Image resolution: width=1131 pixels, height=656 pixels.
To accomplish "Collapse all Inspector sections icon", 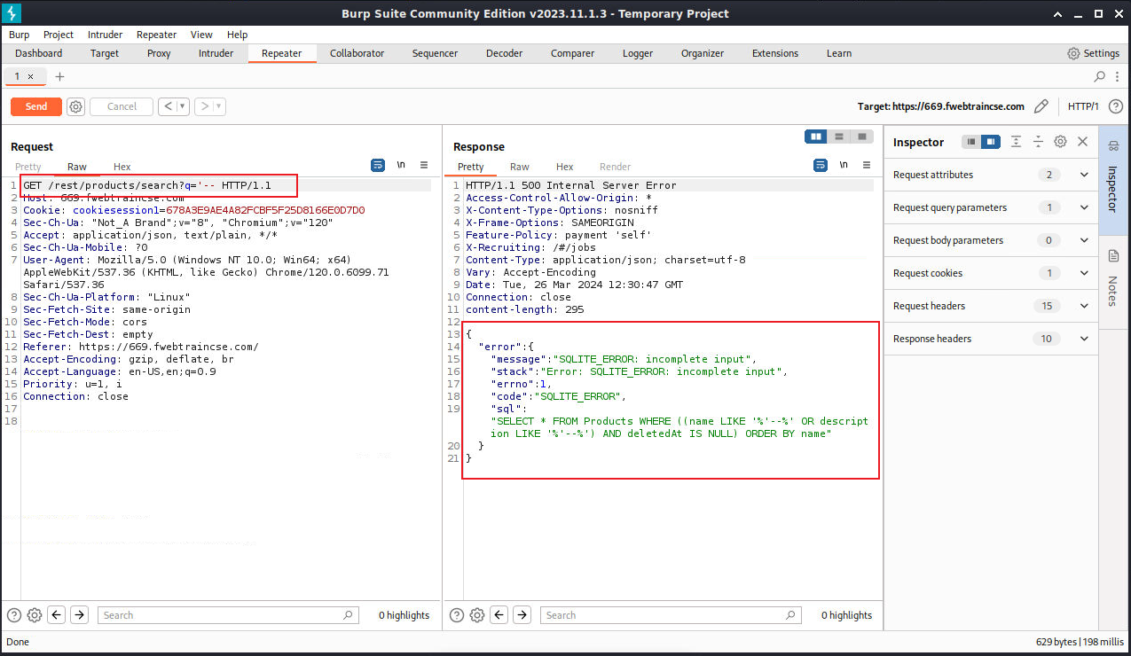I will point(1038,142).
